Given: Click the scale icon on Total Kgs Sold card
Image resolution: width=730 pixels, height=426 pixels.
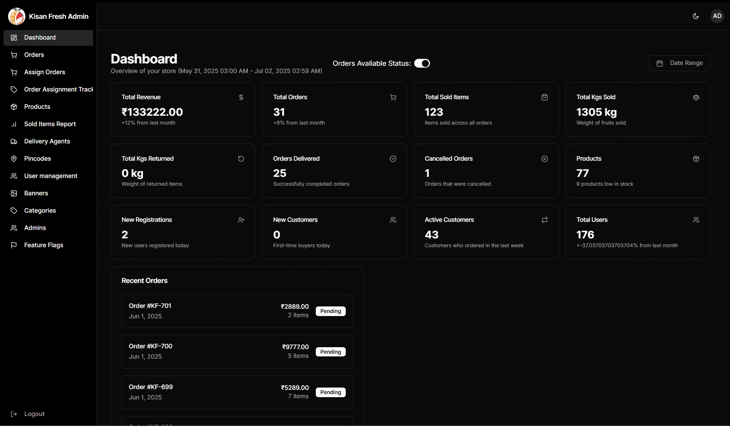Looking at the screenshot, I should pyautogui.click(x=696, y=97).
